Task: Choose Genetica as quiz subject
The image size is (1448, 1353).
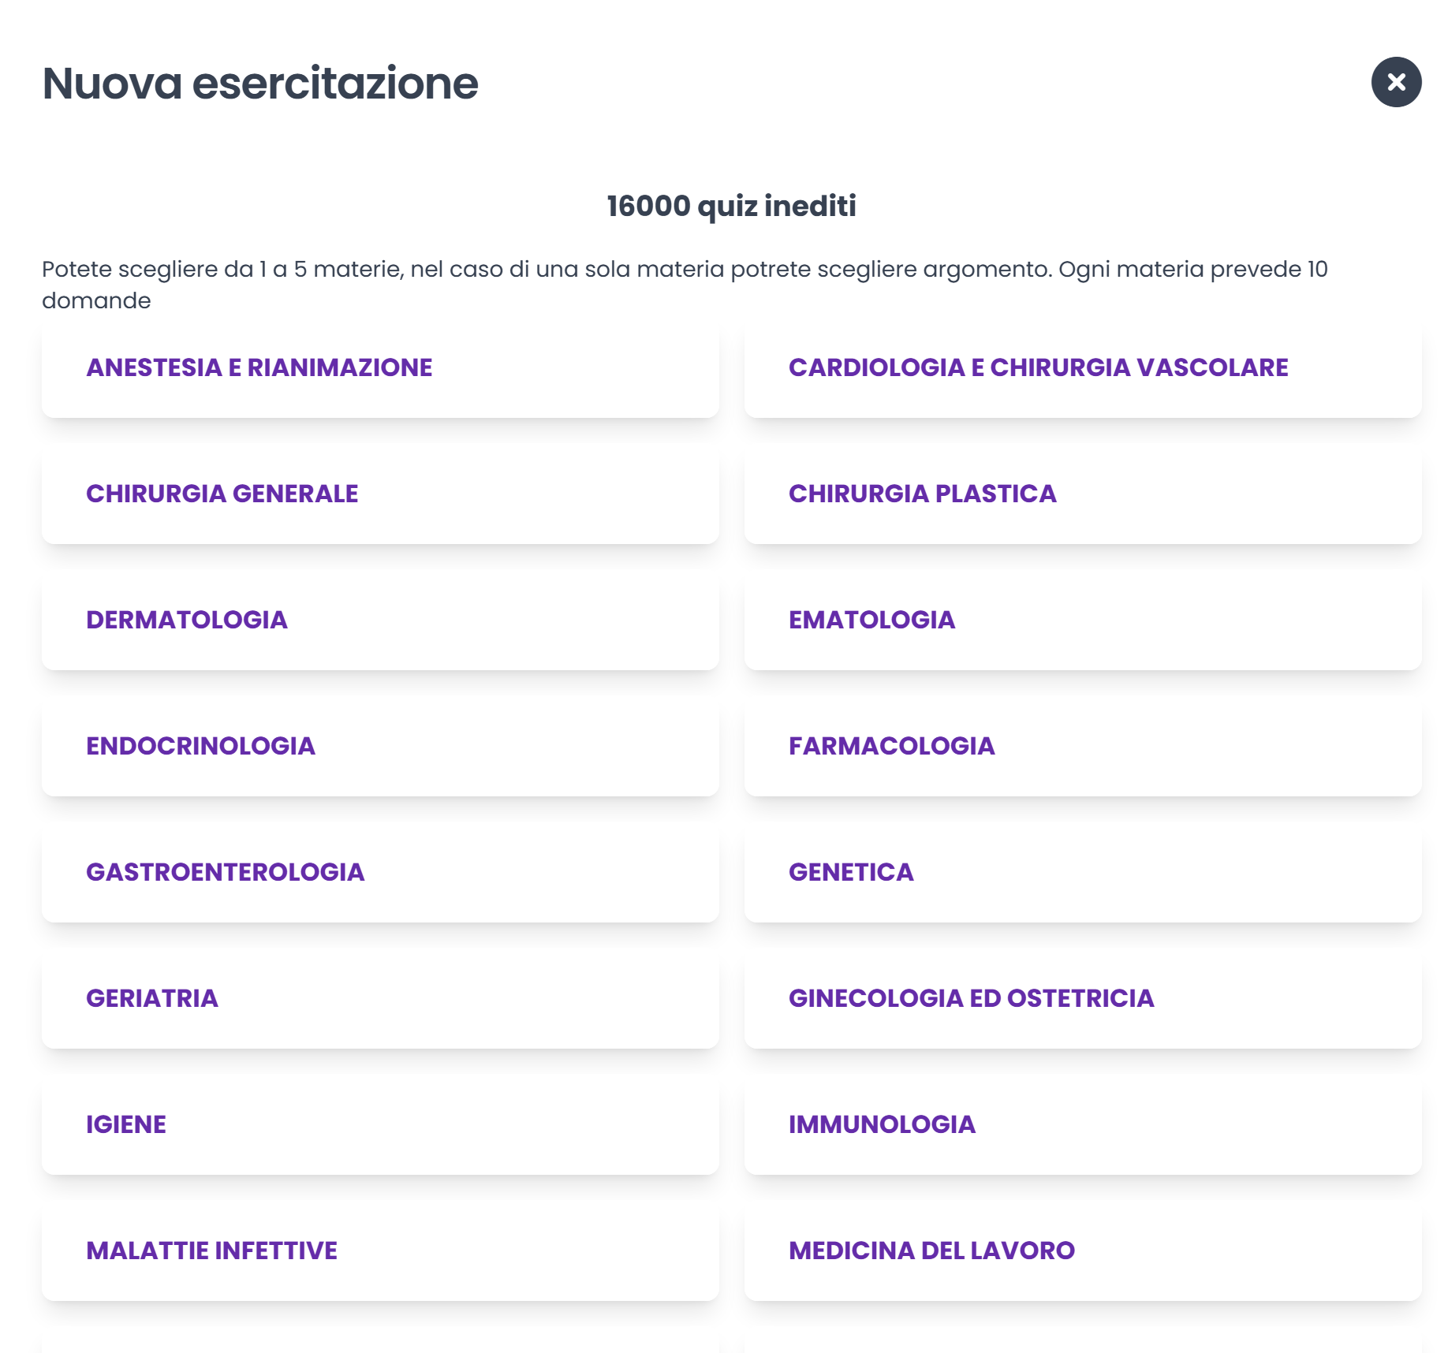Action: click(1082, 873)
